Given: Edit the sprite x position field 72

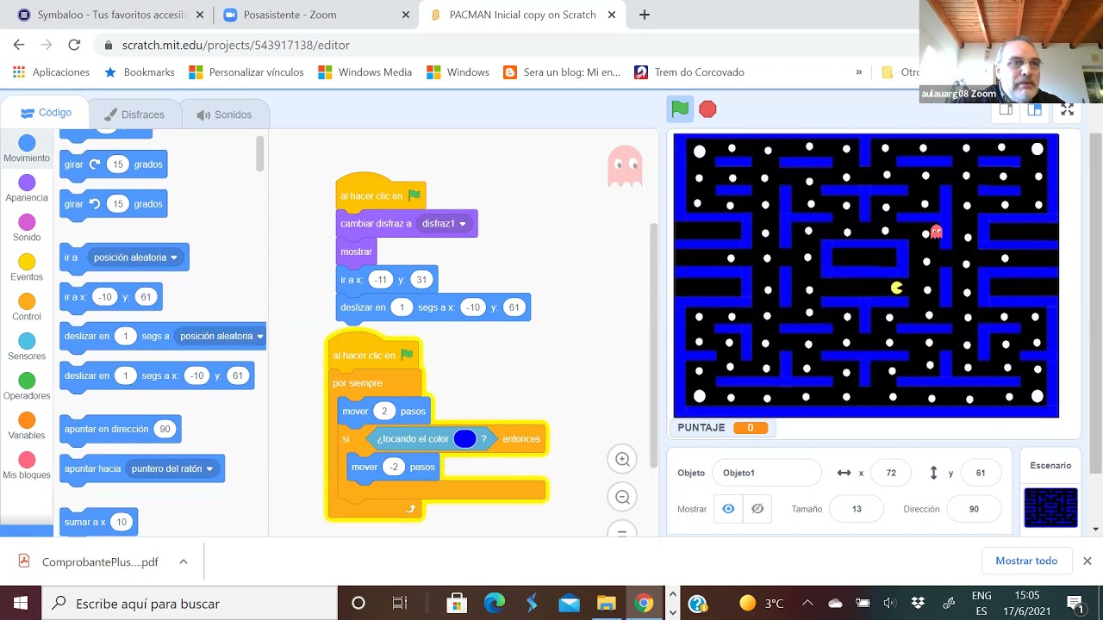Looking at the screenshot, I should [891, 473].
